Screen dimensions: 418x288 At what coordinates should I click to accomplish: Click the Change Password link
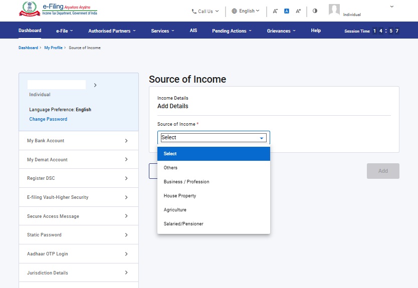48,119
